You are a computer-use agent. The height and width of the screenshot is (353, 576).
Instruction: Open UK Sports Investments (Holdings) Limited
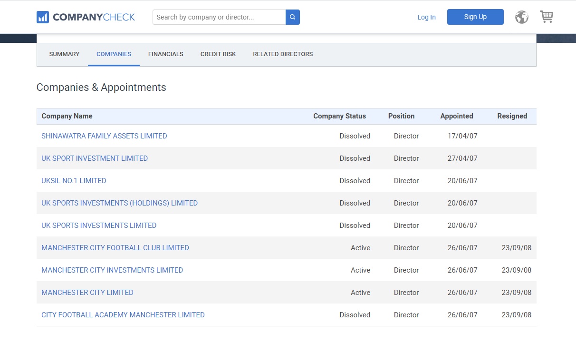[x=119, y=203]
